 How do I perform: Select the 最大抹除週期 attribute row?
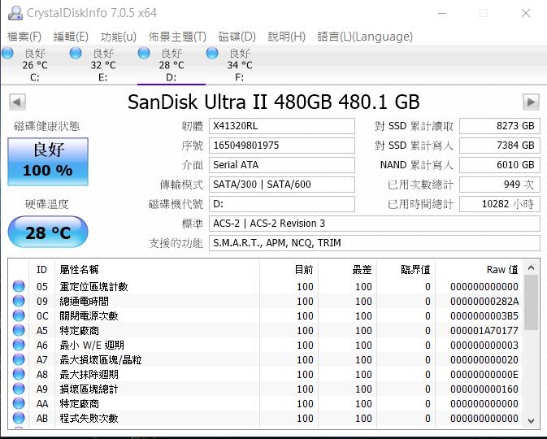tap(266, 375)
